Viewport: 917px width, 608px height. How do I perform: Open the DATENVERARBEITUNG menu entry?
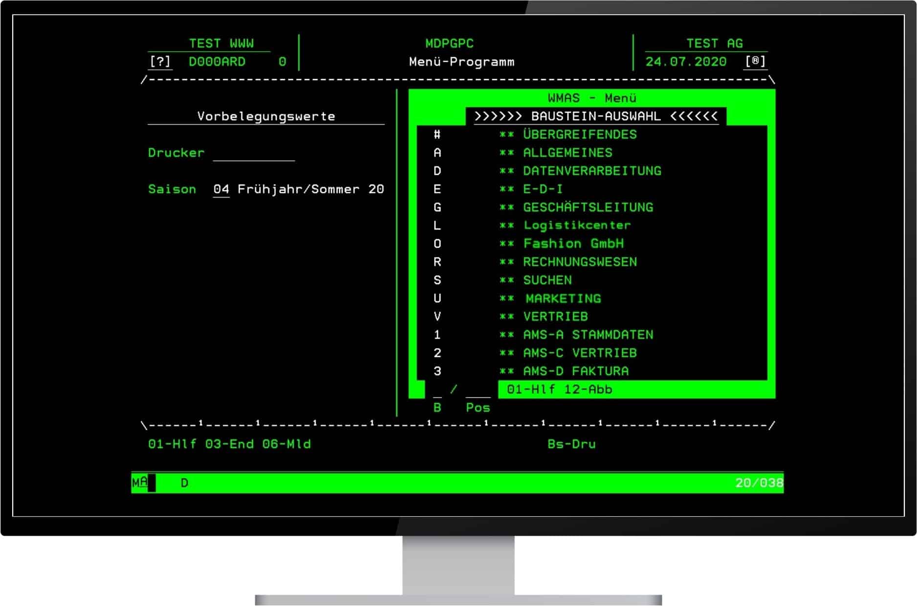[x=592, y=171]
